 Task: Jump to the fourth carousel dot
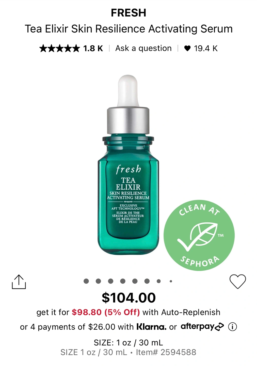click(x=123, y=281)
